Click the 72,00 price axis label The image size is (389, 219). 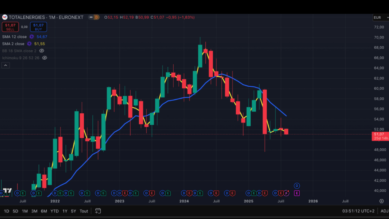click(379, 27)
